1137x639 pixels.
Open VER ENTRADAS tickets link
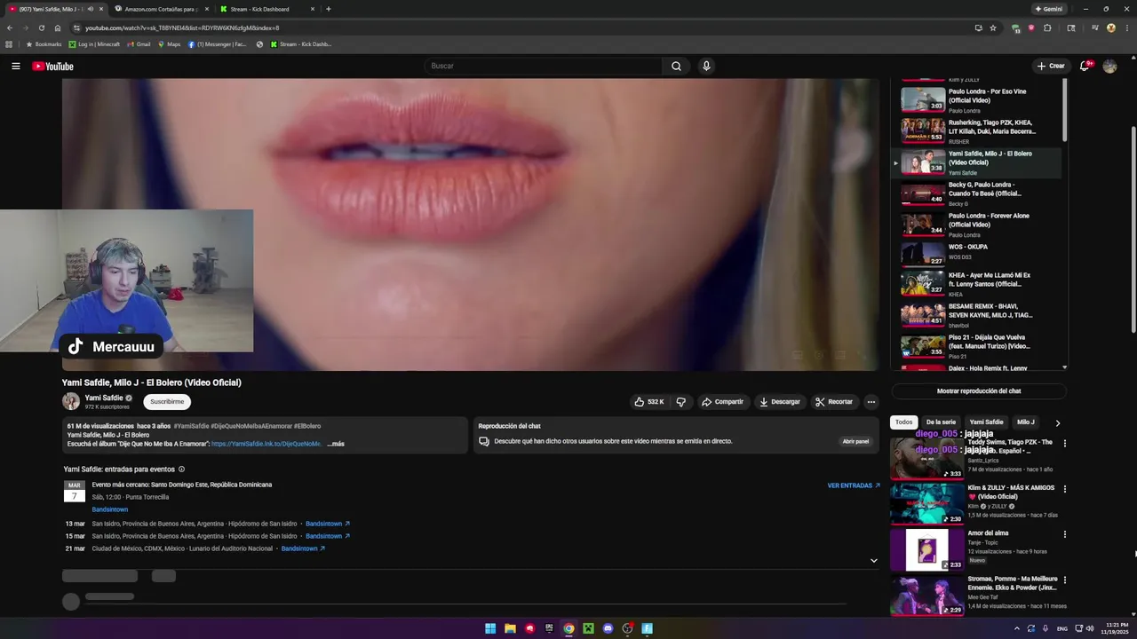[854, 485]
